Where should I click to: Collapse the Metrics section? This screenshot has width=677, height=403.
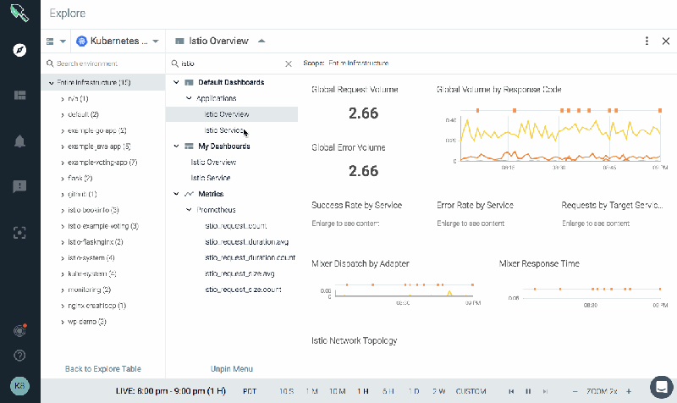click(176, 194)
